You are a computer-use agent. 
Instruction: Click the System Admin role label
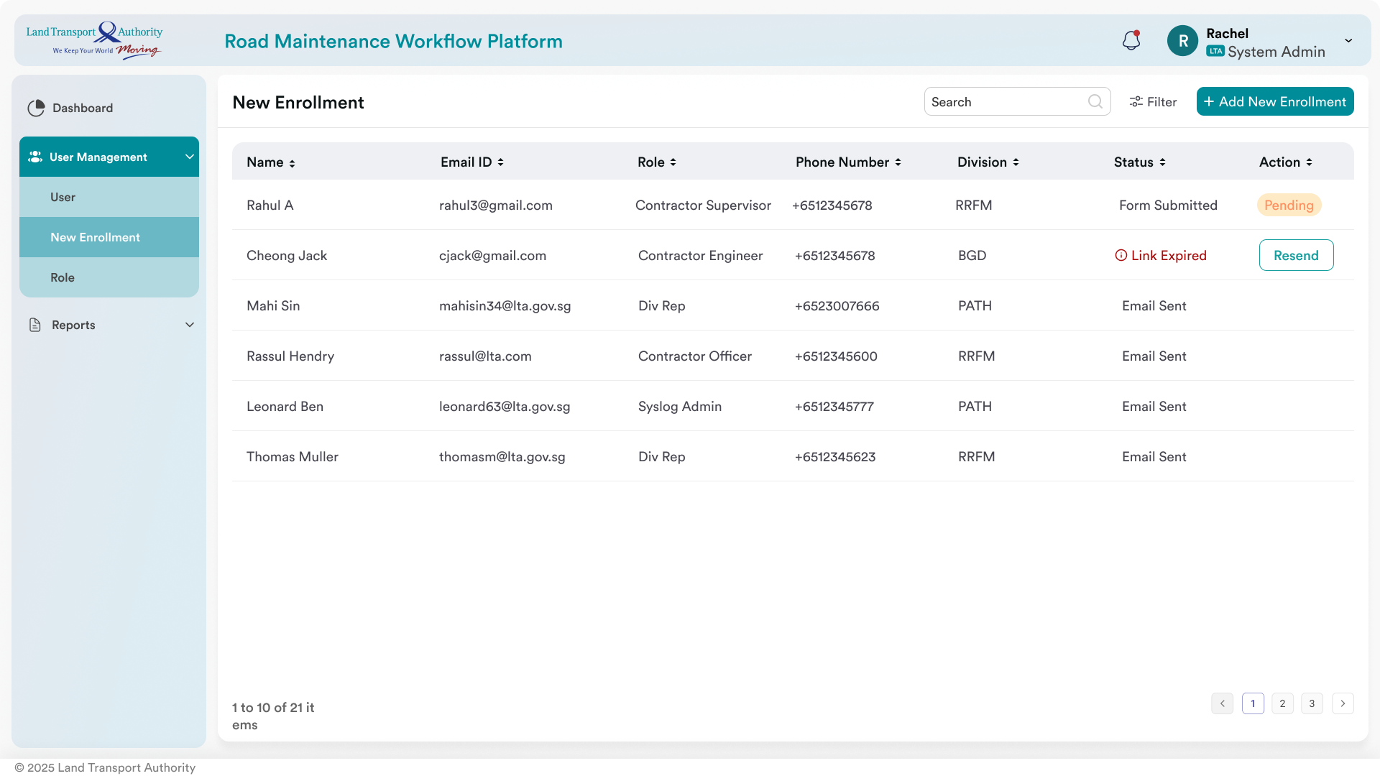click(1276, 52)
